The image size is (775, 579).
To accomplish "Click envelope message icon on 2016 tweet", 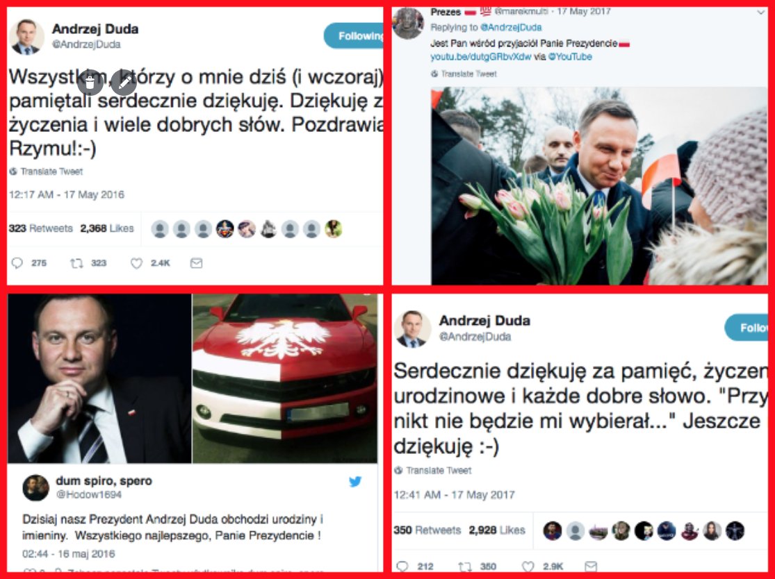I will (196, 263).
